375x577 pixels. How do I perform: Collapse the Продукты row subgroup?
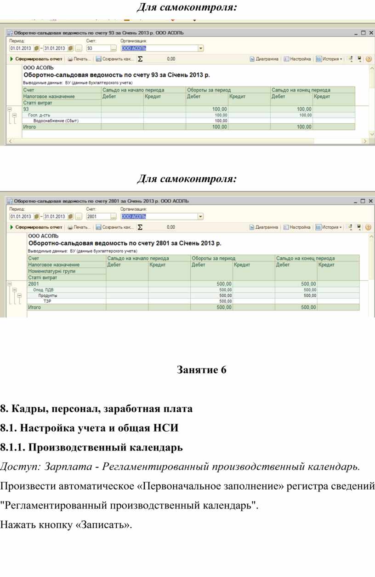[19, 296]
